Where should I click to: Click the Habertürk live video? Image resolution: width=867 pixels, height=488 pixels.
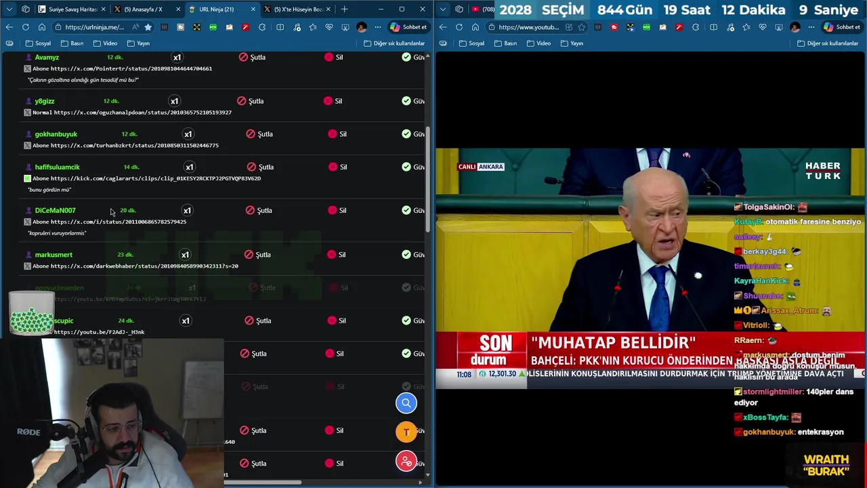click(650, 268)
